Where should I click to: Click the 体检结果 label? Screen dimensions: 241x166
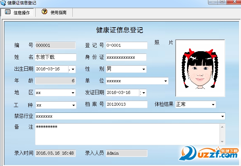pos(164,104)
